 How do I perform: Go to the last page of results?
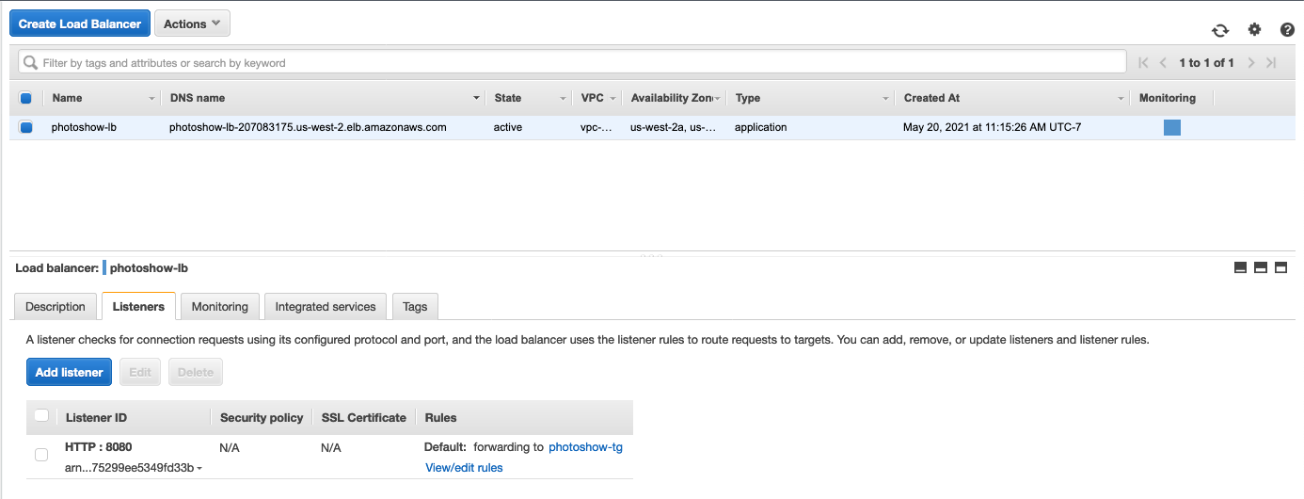(1271, 63)
